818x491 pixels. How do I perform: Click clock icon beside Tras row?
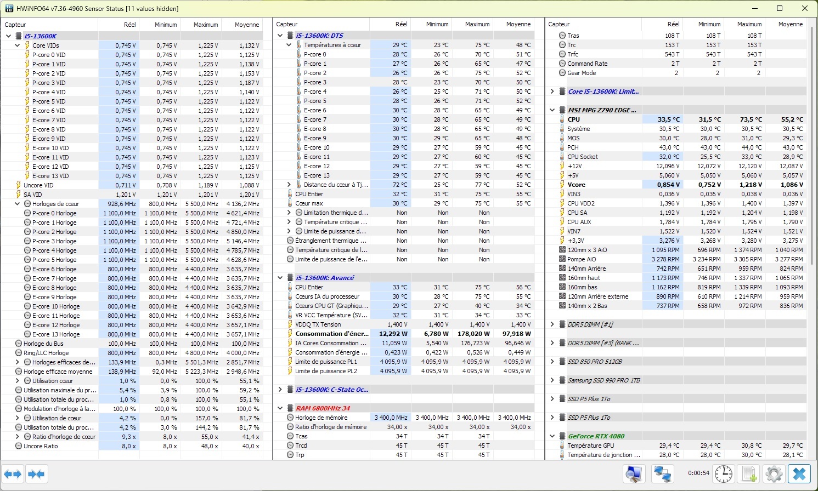[x=562, y=36]
